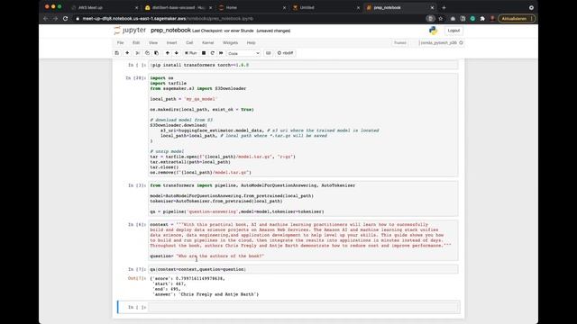Click the local_path = 'my_qa_model' line
Viewport: 577px width, 324px height.
(183, 99)
